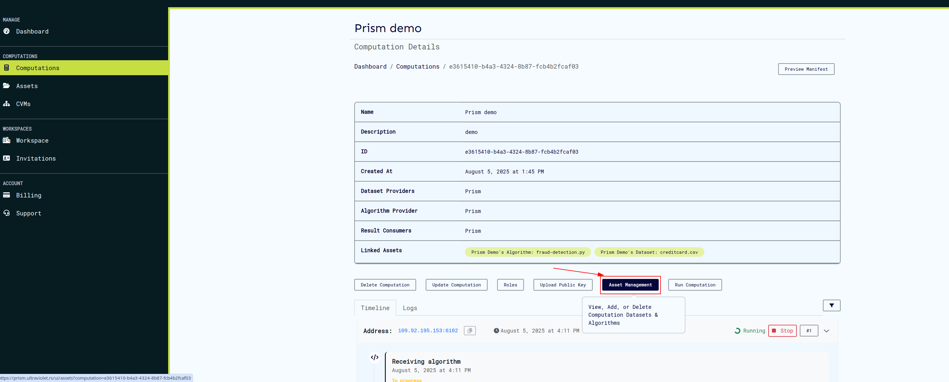
Task: Go to Computations in the breadcrumb
Action: [x=417, y=66]
